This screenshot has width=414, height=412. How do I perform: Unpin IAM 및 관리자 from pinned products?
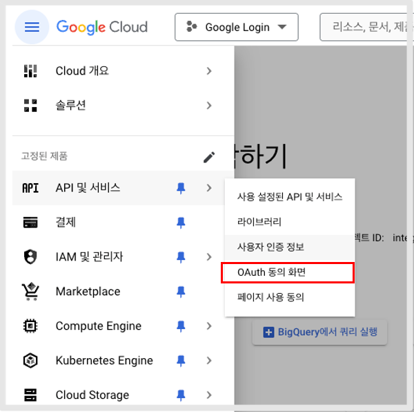click(181, 257)
